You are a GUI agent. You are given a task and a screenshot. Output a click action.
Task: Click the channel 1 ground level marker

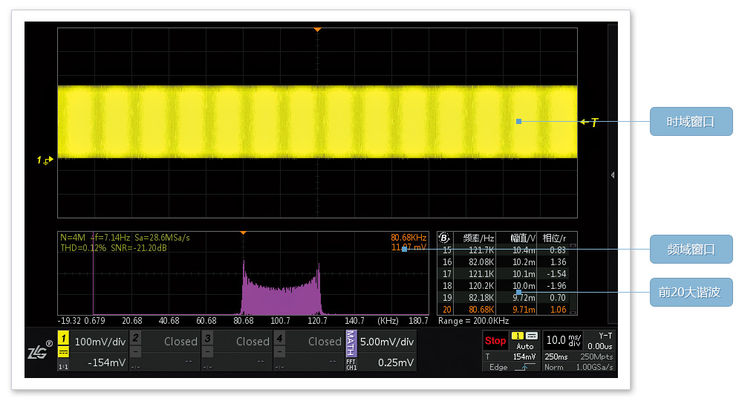(x=45, y=160)
